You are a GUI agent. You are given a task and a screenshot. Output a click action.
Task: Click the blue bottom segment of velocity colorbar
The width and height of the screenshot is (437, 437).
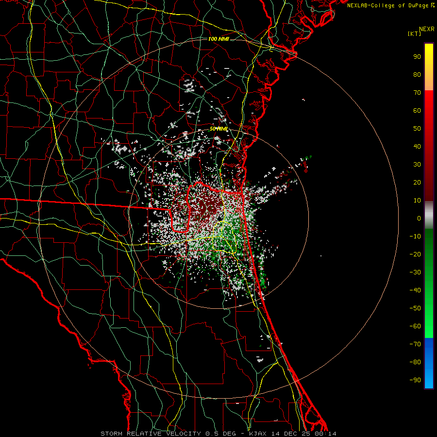click(429, 363)
